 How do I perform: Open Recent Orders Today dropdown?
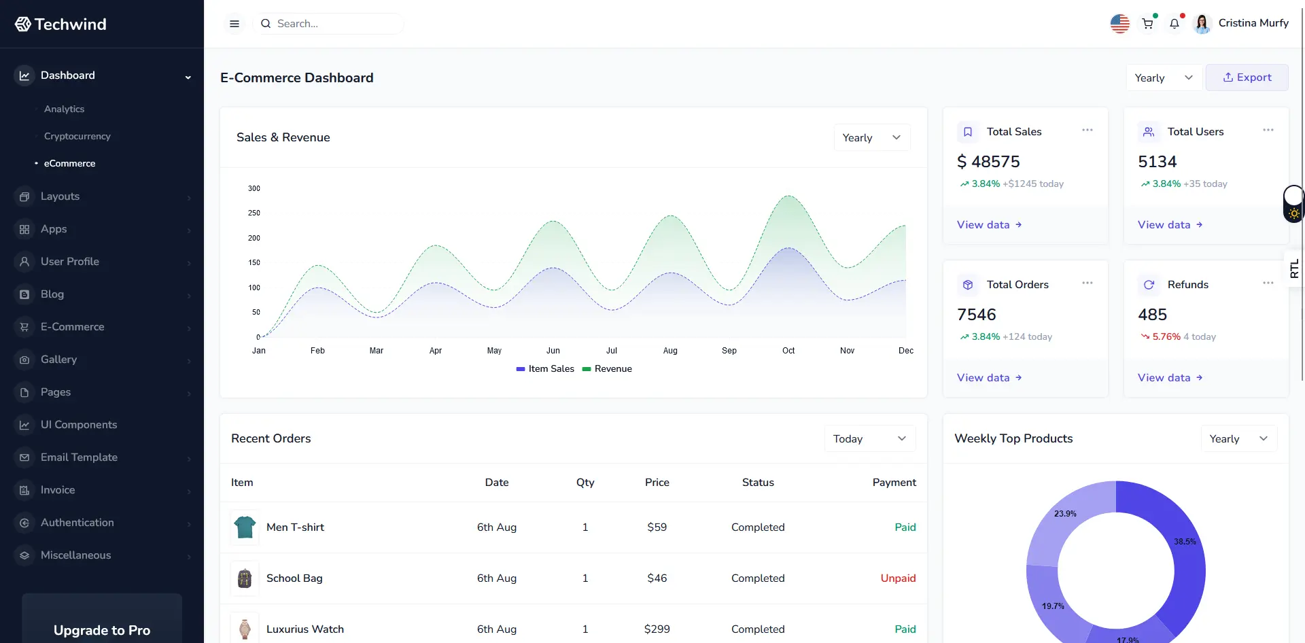pyautogui.click(x=870, y=438)
